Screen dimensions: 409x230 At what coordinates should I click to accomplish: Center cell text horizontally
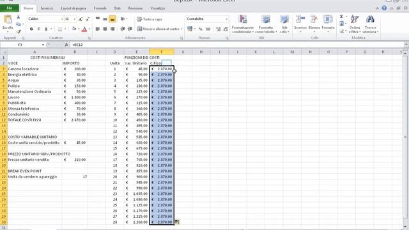tap(105, 29)
